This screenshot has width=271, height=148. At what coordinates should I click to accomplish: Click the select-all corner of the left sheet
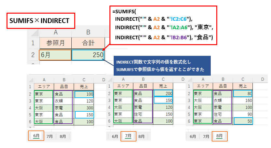pos(31,80)
